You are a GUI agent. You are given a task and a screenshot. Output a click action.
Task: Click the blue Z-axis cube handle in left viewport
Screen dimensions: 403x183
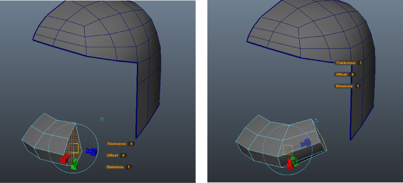[91, 151]
